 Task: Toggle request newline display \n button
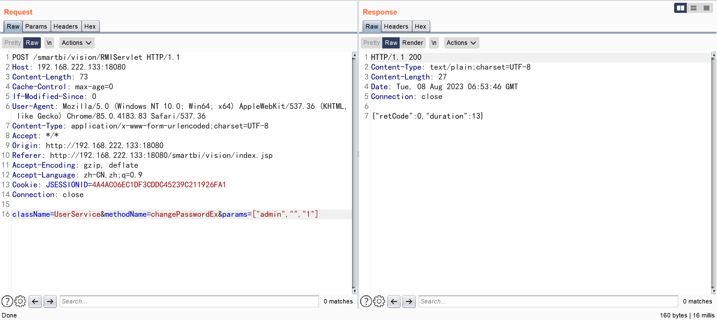pos(49,43)
